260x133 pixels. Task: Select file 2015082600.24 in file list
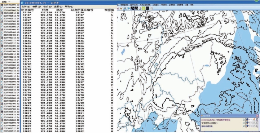pyautogui.click(x=10, y=10)
